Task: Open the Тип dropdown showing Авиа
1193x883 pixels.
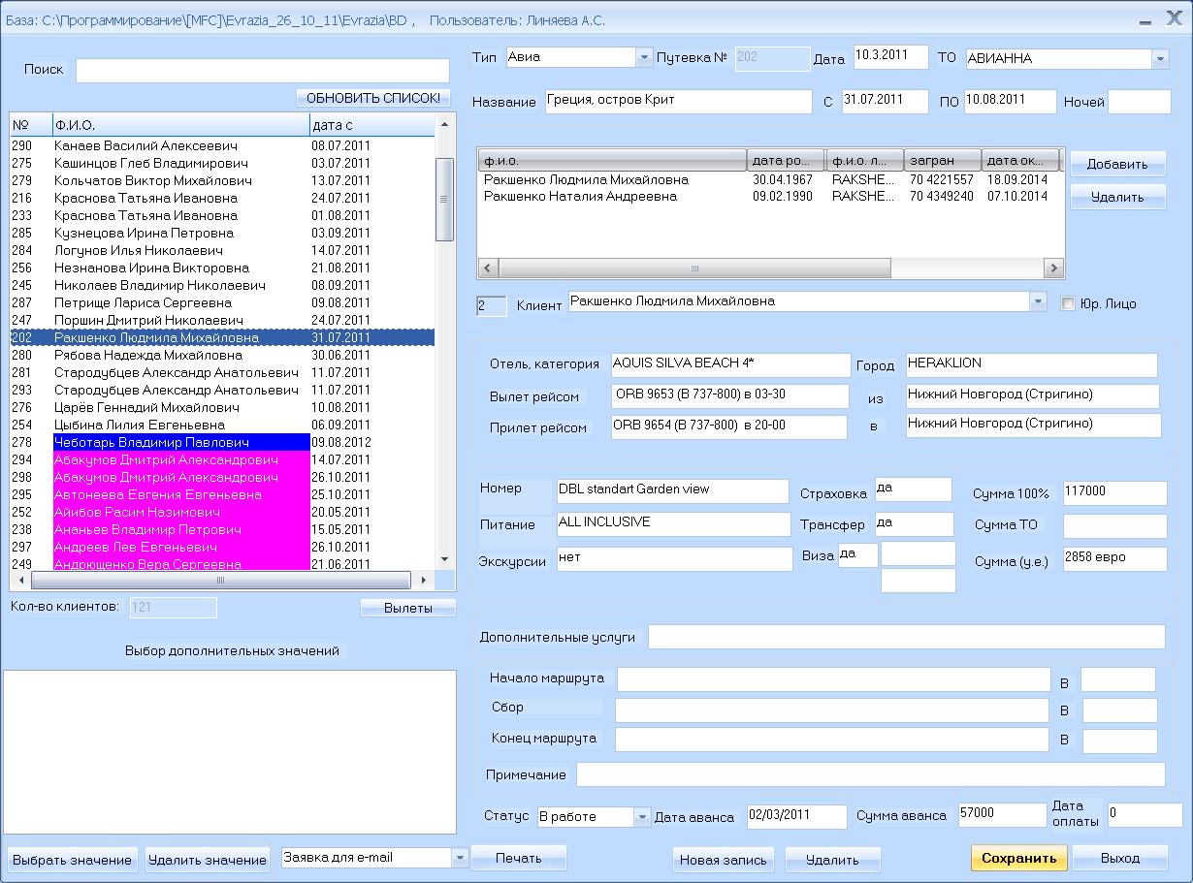Action: (x=644, y=58)
